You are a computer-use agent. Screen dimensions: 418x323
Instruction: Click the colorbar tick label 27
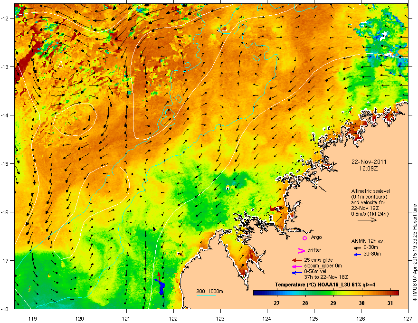click(277, 303)
